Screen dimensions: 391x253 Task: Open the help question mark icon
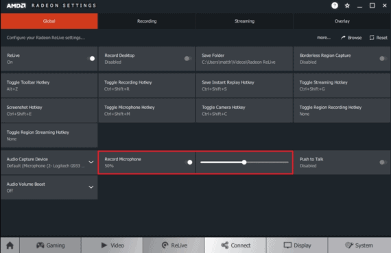pyautogui.click(x=335, y=5)
